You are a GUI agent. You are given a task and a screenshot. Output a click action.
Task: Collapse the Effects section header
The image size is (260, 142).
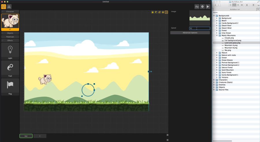coord(10,41)
